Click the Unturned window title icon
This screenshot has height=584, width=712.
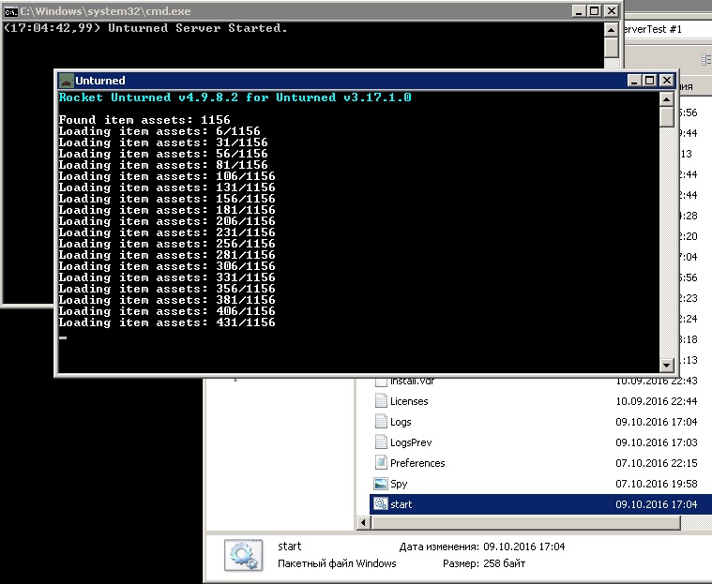[67, 81]
